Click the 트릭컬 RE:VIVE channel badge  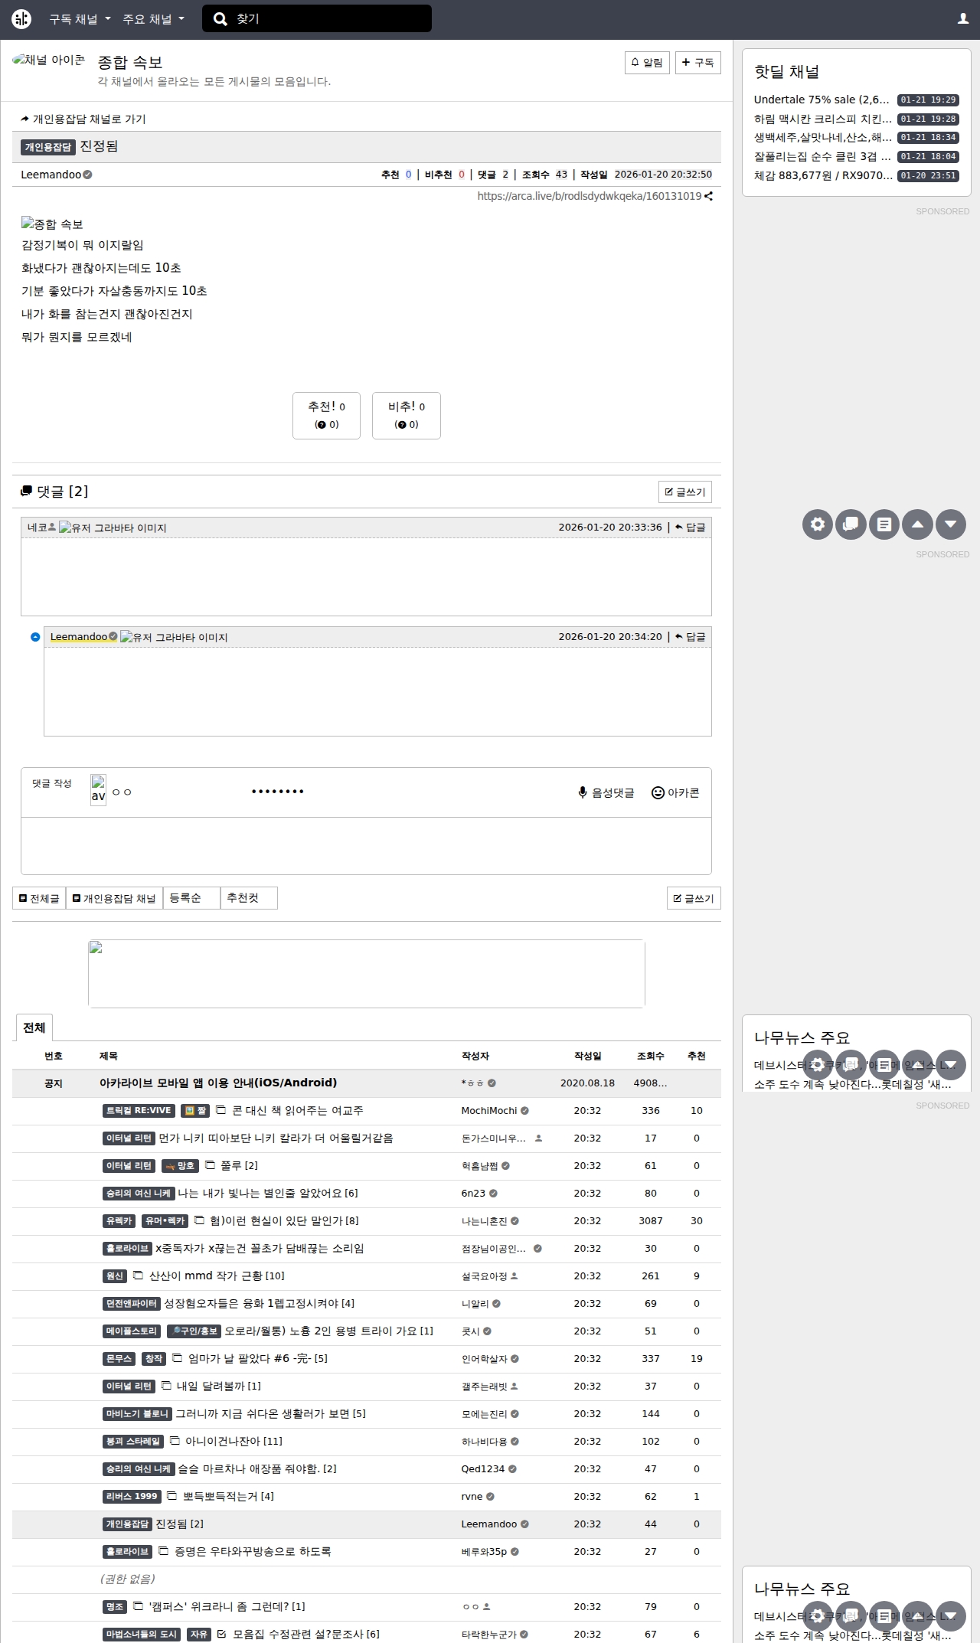click(x=139, y=1110)
